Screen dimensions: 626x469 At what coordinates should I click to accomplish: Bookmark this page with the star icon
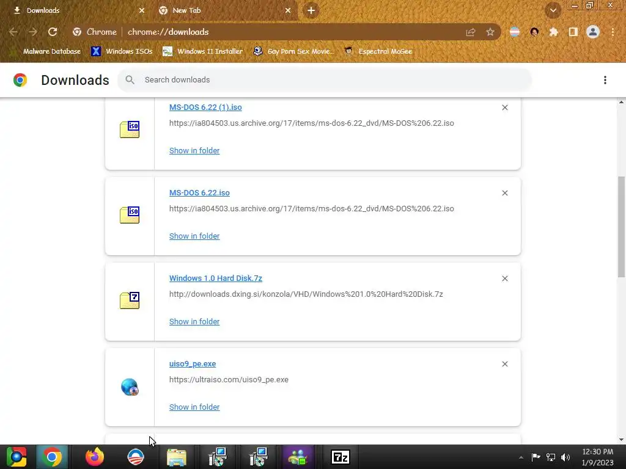coord(490,32)
